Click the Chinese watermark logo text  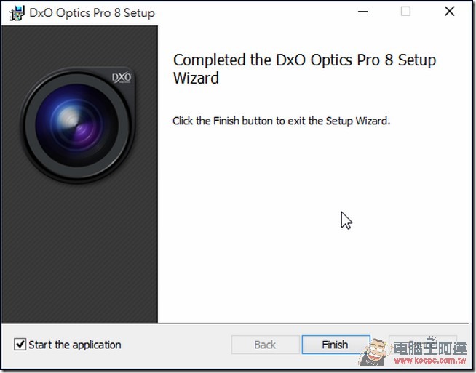430,348
